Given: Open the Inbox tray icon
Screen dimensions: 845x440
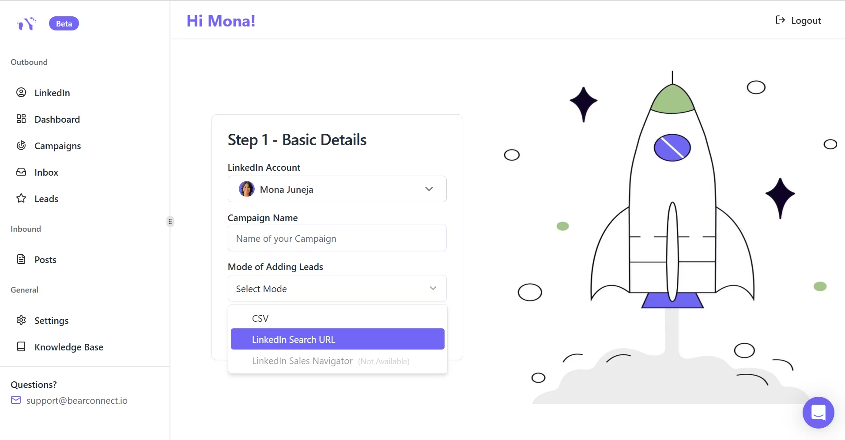Looking at the screenshot, I should click(x=21, y=172).
